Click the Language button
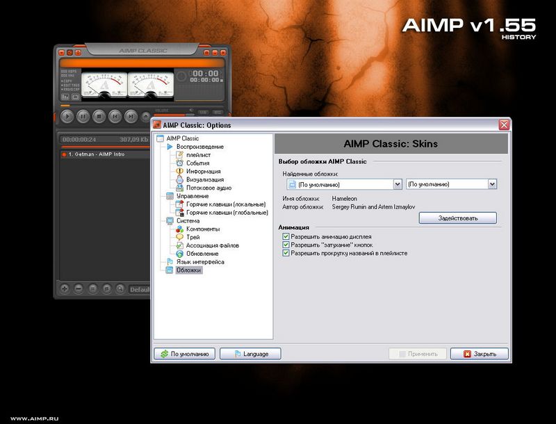Image resolution: width=556 pixels, height=424 pixels. [250, 354]
